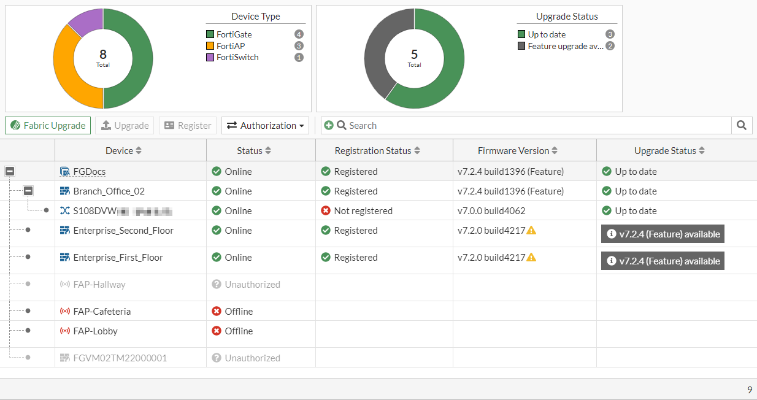
Task: Click the red Not registered status icon
Action: click(x=326, y=211)
